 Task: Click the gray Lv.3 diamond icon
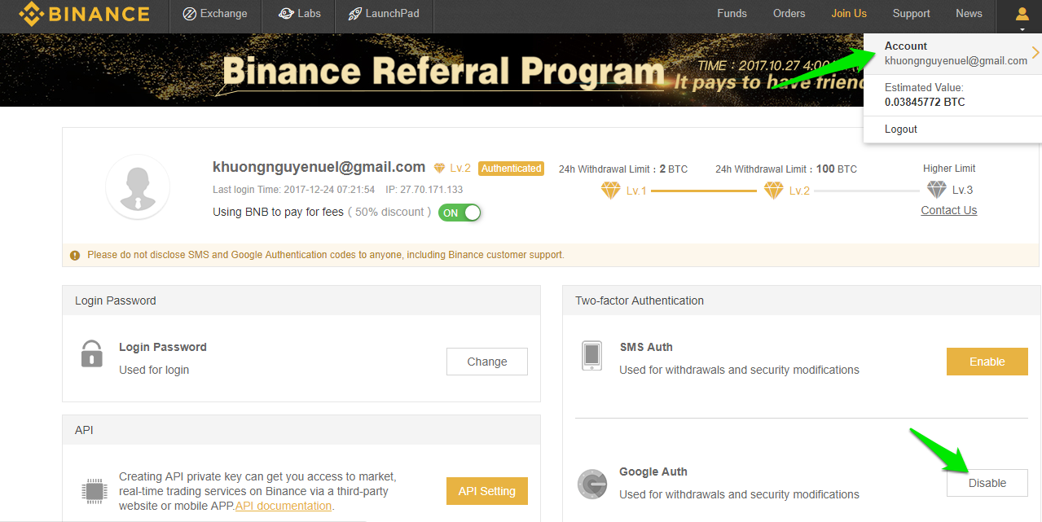pos(937,190)
